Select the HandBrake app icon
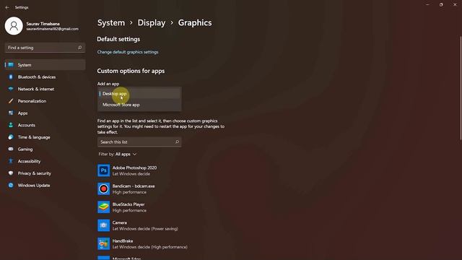 click(104, 243)
